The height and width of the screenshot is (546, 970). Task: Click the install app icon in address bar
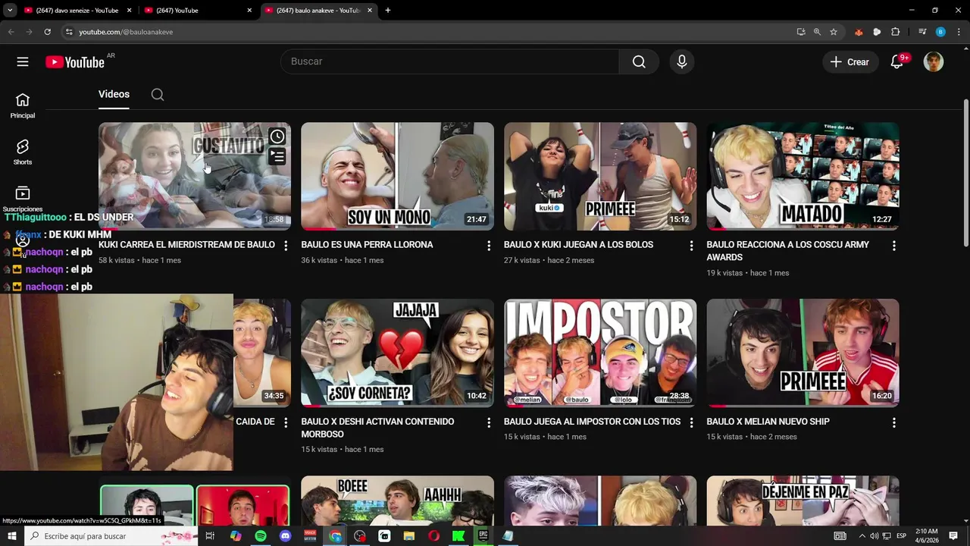tap(801, 32)
